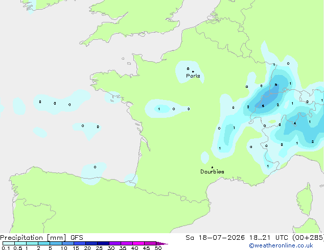The image size is (324, 250).
Task: Select the 20–25 mm dark blue swatch
Action: 91,243
